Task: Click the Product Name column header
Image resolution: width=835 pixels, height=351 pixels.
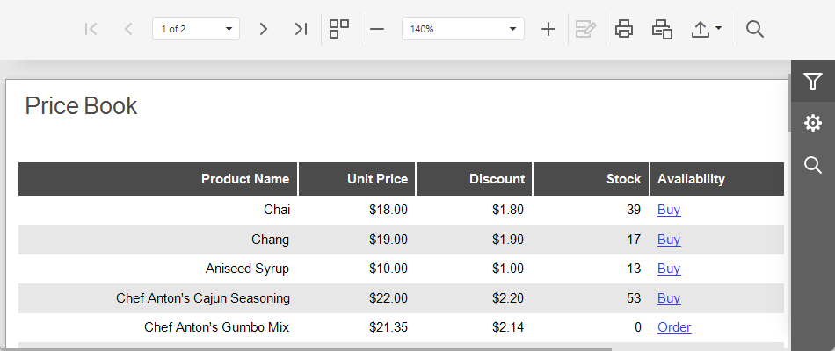Action: (157, 179)
